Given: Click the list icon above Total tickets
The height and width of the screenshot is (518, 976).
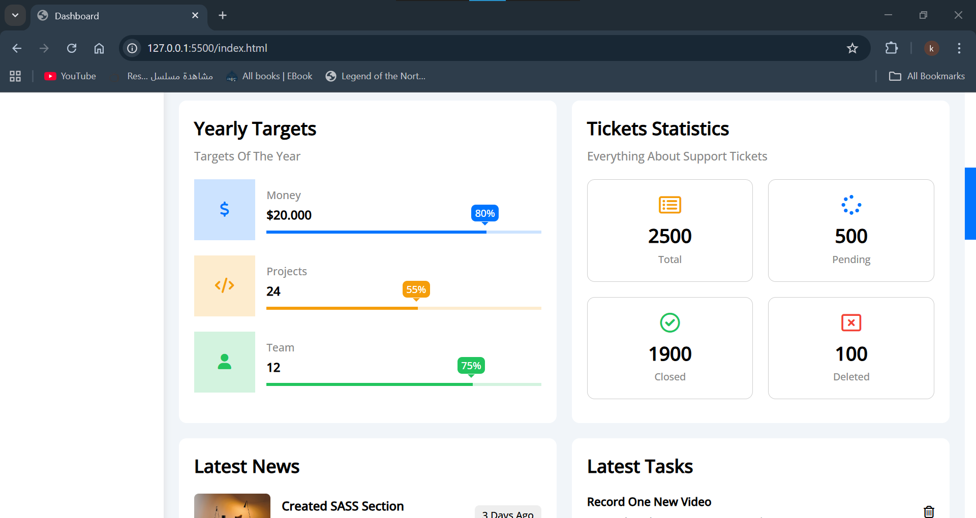Looking at the screenshot, I should pyautogui.click(x=669, y=205).
